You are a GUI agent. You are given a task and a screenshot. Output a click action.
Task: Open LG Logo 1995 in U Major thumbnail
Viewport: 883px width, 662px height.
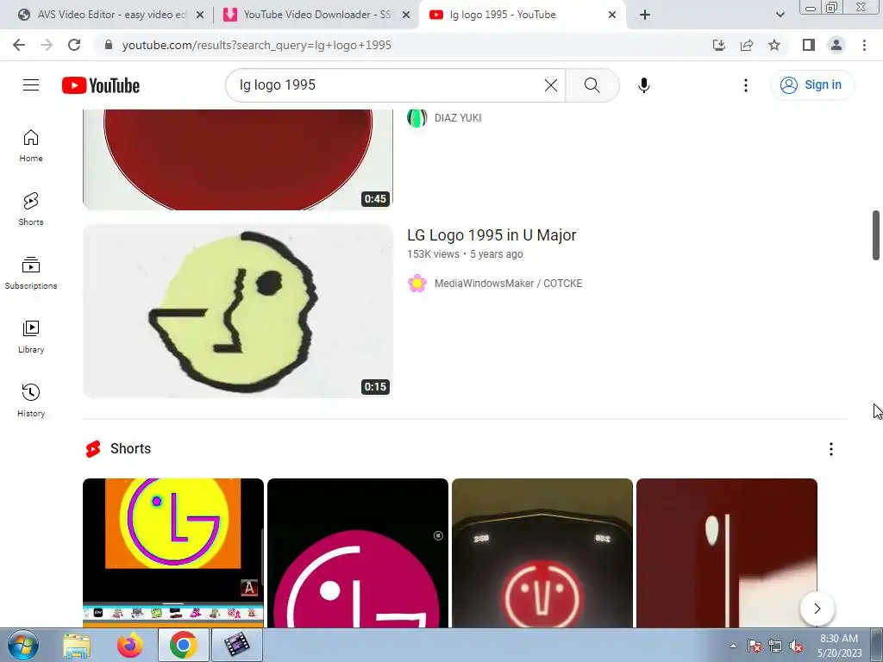click(x=238, y=310)
